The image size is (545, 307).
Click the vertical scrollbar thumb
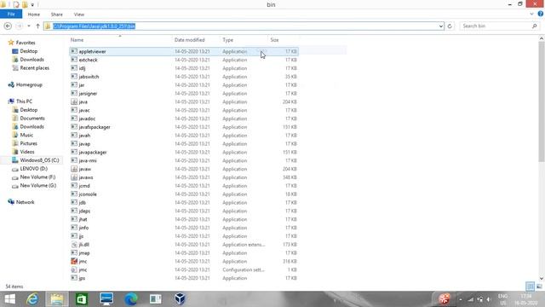(x=542, y=101)
